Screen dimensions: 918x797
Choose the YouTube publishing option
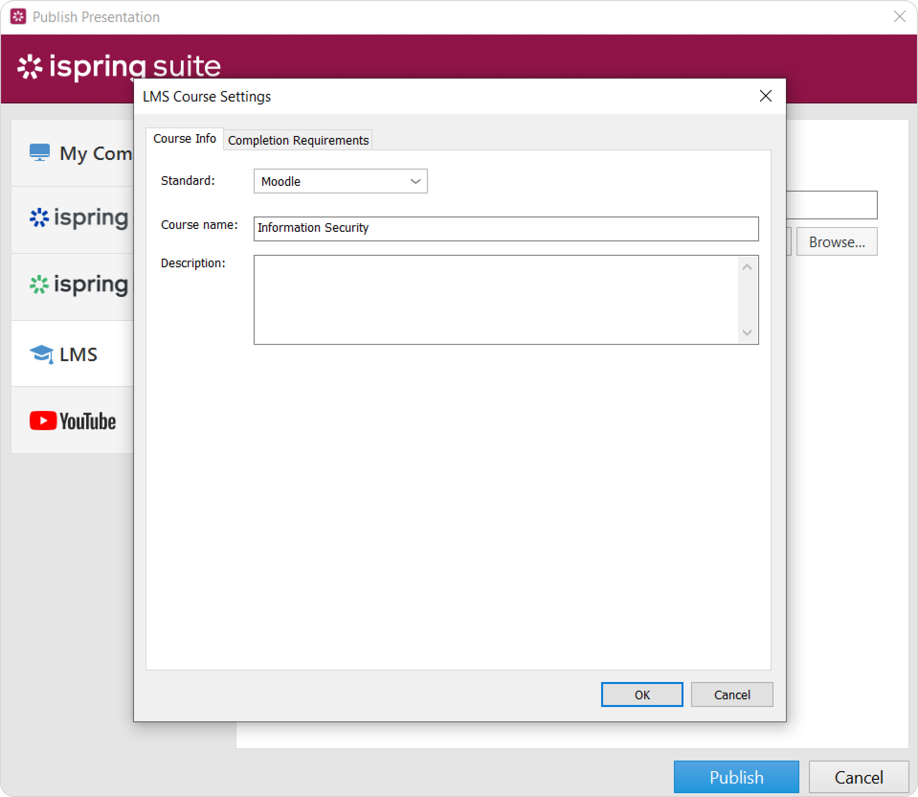coord(73,421)
